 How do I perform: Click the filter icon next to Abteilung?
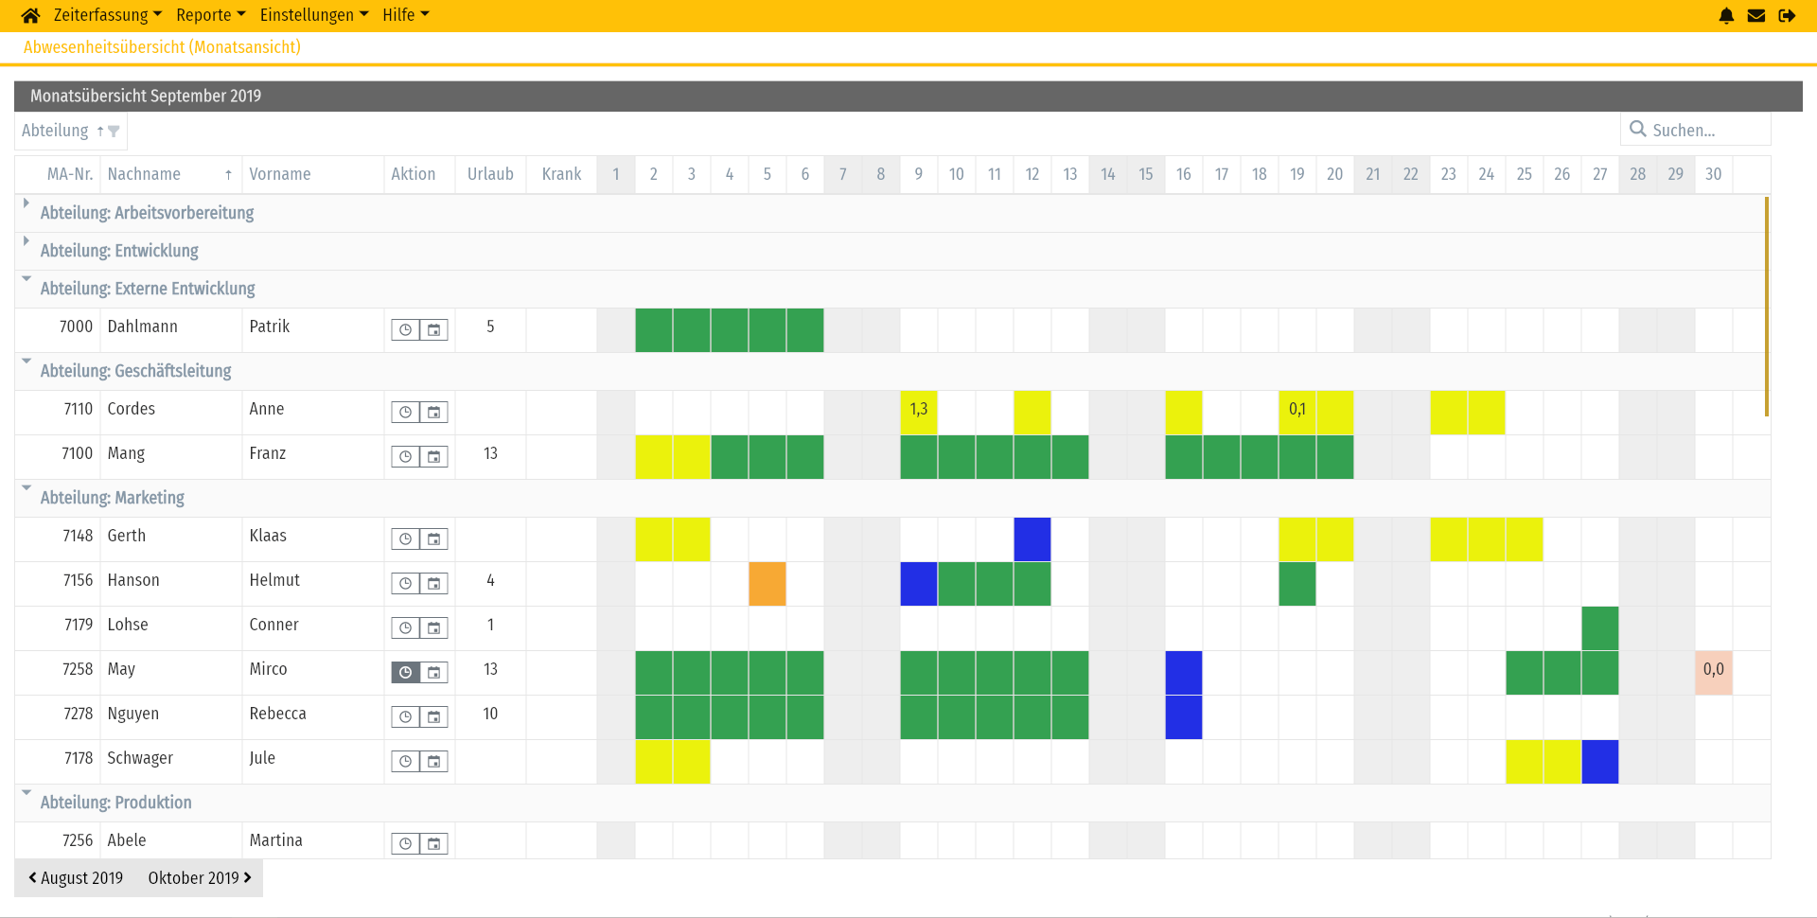pos(115,130)
